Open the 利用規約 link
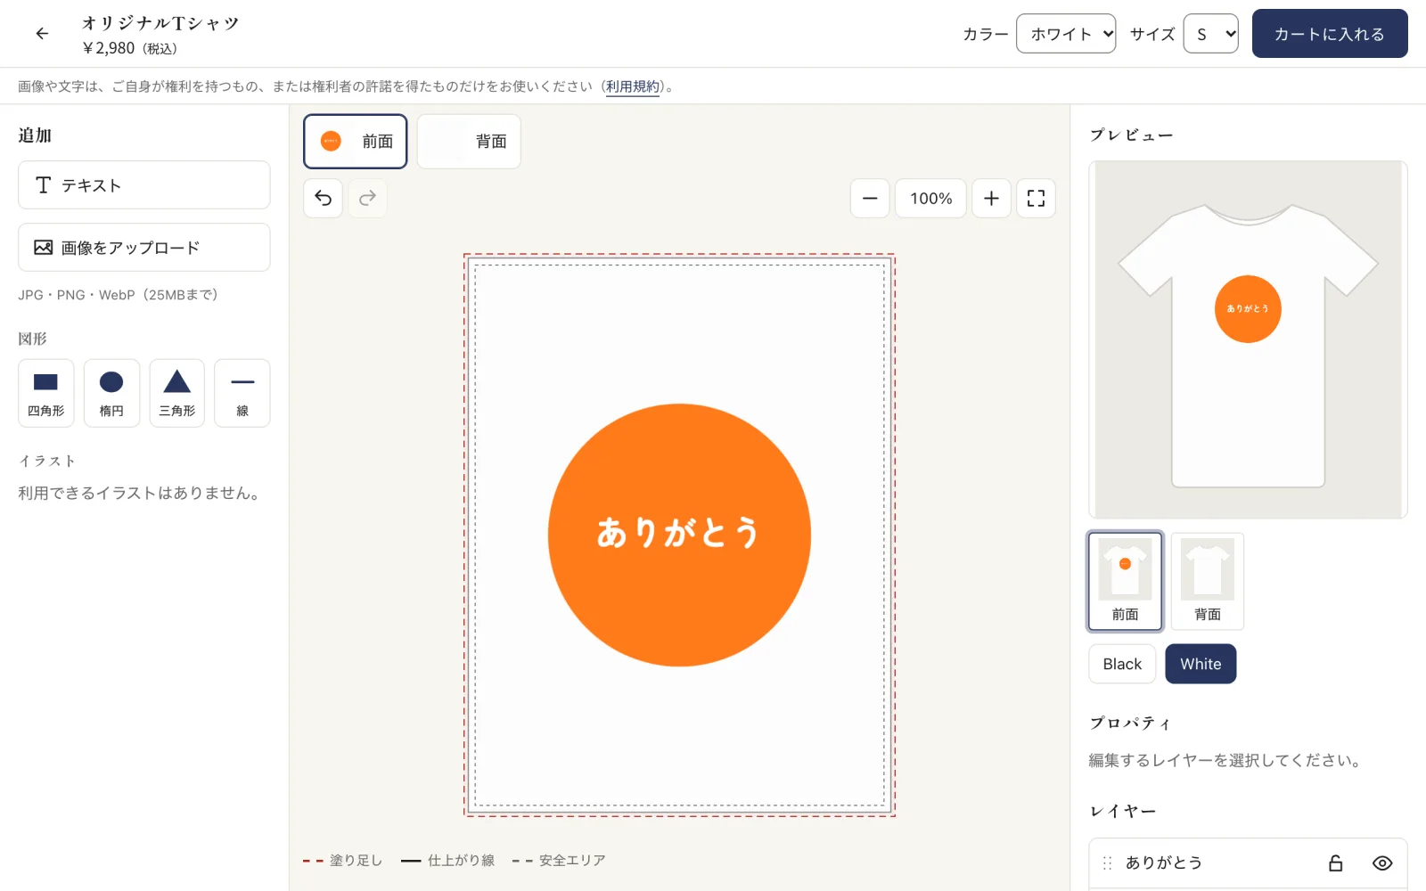This screenshot has width=1426, height=891. point(633,86)
